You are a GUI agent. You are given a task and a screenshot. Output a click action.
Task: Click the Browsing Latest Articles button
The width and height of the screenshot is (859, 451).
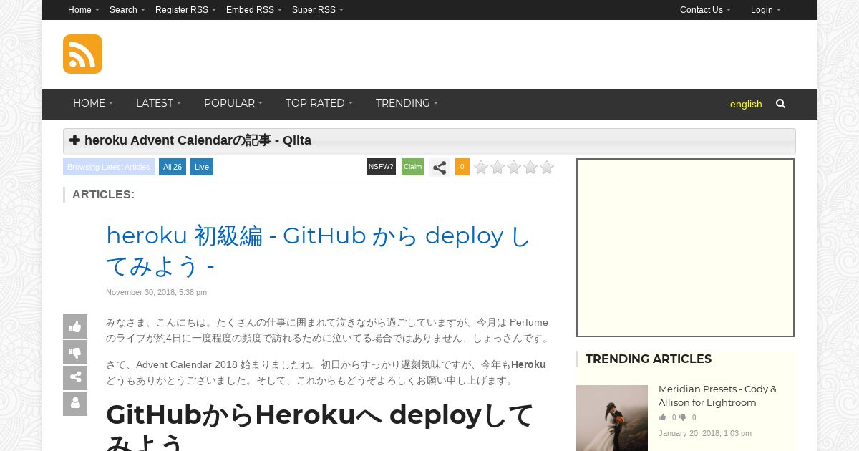click(109, 167)
